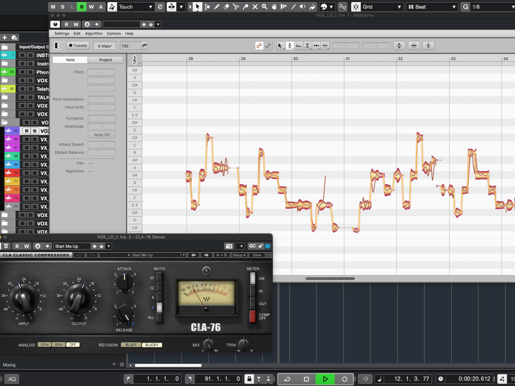Click the treble clef icon in Melodyne
Viewport: 515px width, 386px height.
tap(134, 60)
